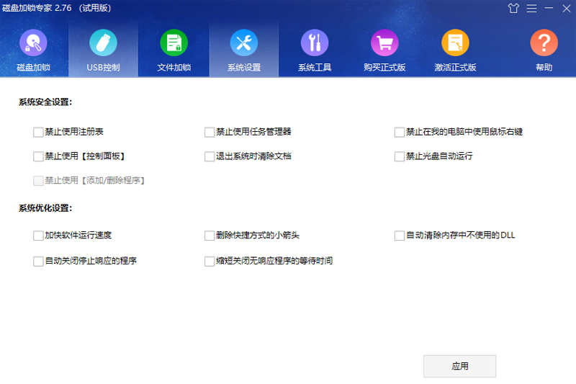
Task: Click the 购买正式版 shopping cart icon
Action: (x=384, y=43)
